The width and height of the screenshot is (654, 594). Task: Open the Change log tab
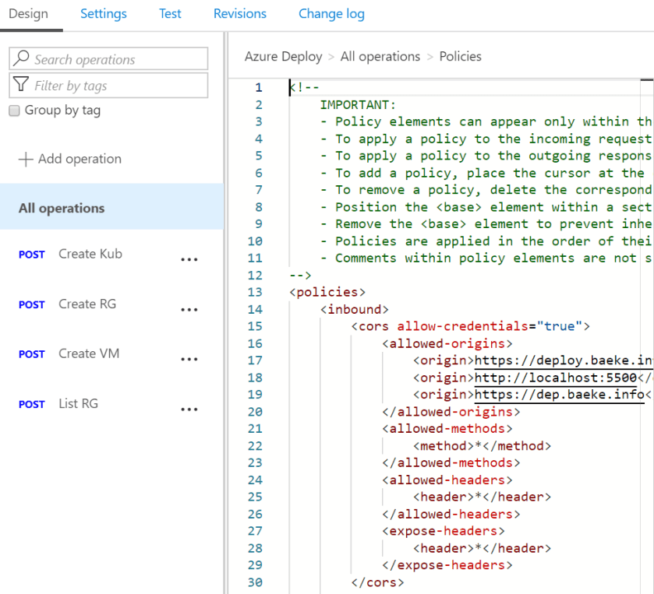point(331,14)
